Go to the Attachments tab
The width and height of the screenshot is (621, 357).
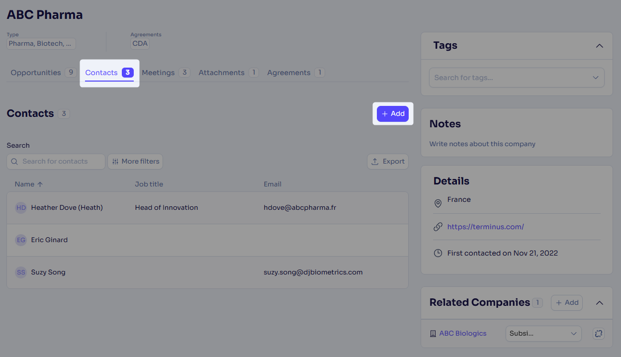(x=221, y=73)
